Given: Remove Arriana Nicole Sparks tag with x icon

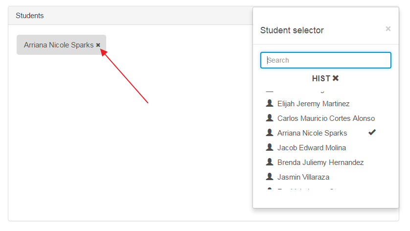Looking at the screenshot, I should 98,45.
